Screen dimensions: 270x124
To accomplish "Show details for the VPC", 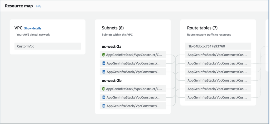I will [33, 28].
